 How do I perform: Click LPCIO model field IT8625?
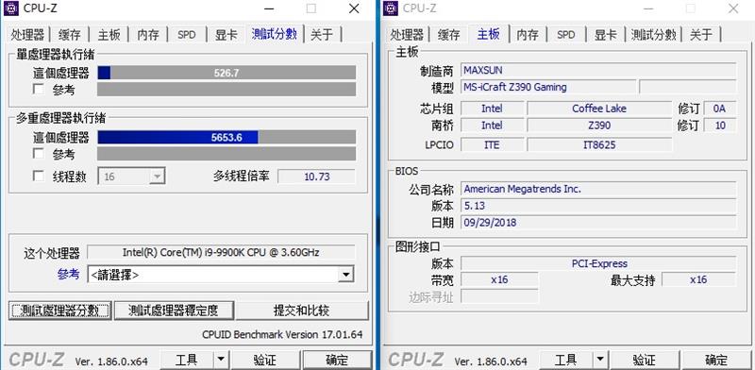pyautogui.click(x=599, y=144)
